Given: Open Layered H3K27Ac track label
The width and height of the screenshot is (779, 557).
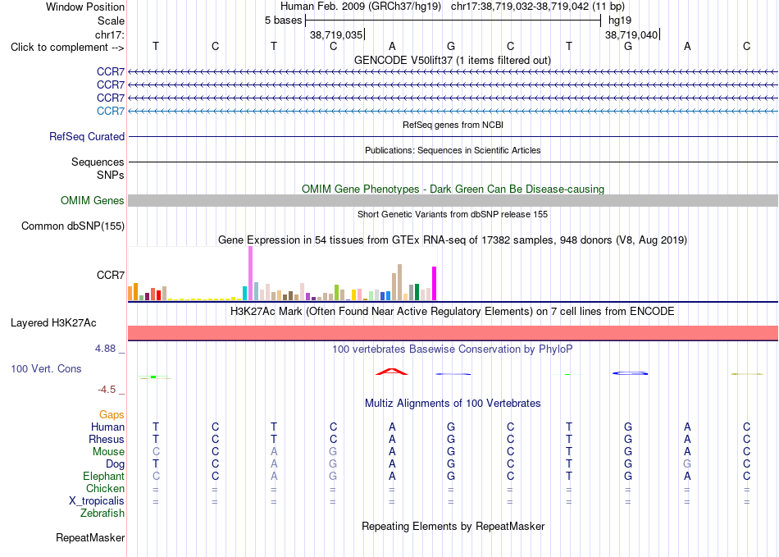Looking at the screenshot, I should 53,323.
